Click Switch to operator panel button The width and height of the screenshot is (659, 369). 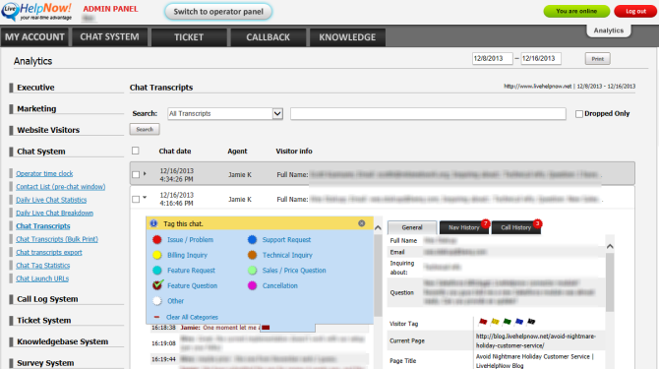[218, 12]
